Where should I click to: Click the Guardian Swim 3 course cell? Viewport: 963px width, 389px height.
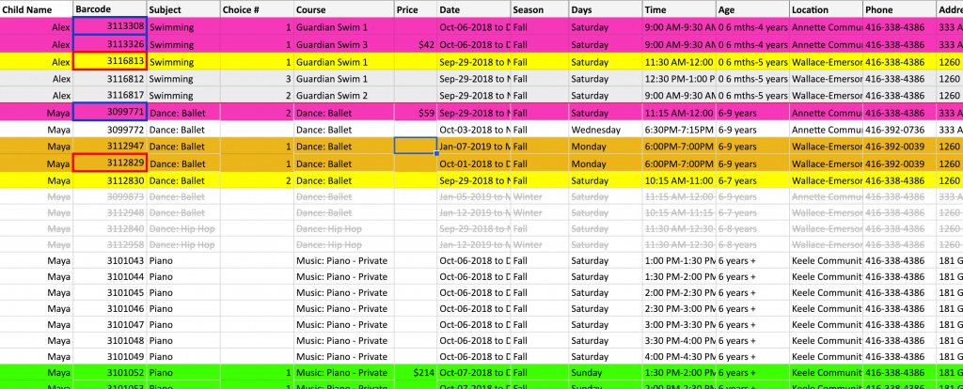(343, 44)
